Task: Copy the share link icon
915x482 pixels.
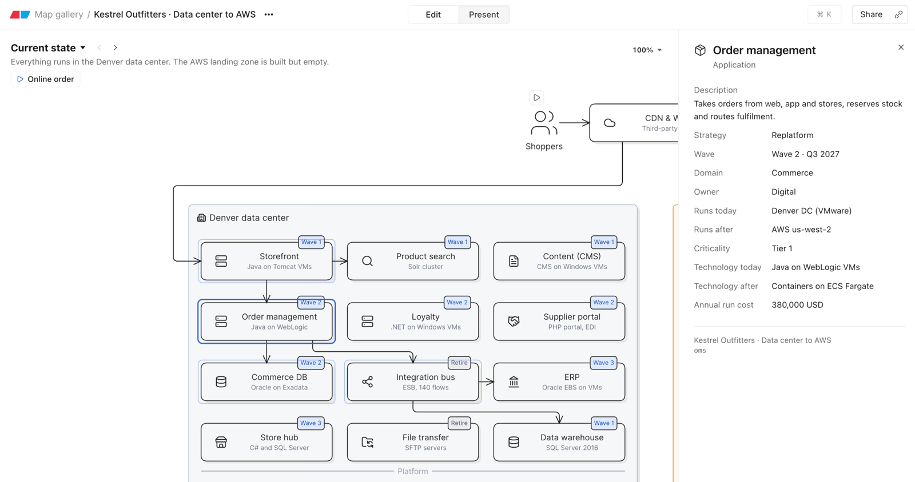Action: (x=898, y=14)
